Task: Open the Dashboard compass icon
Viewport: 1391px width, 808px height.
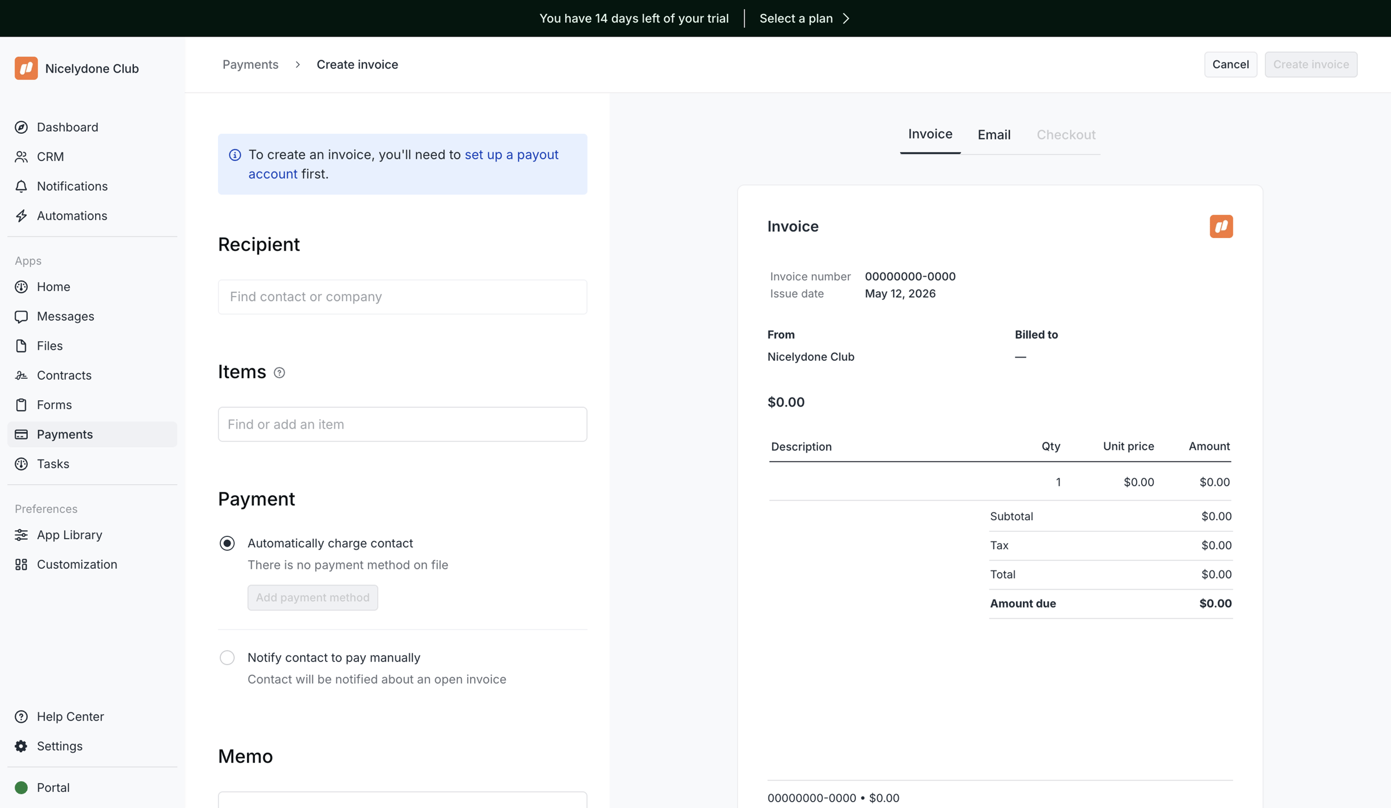Action: [x=21, y=127]
